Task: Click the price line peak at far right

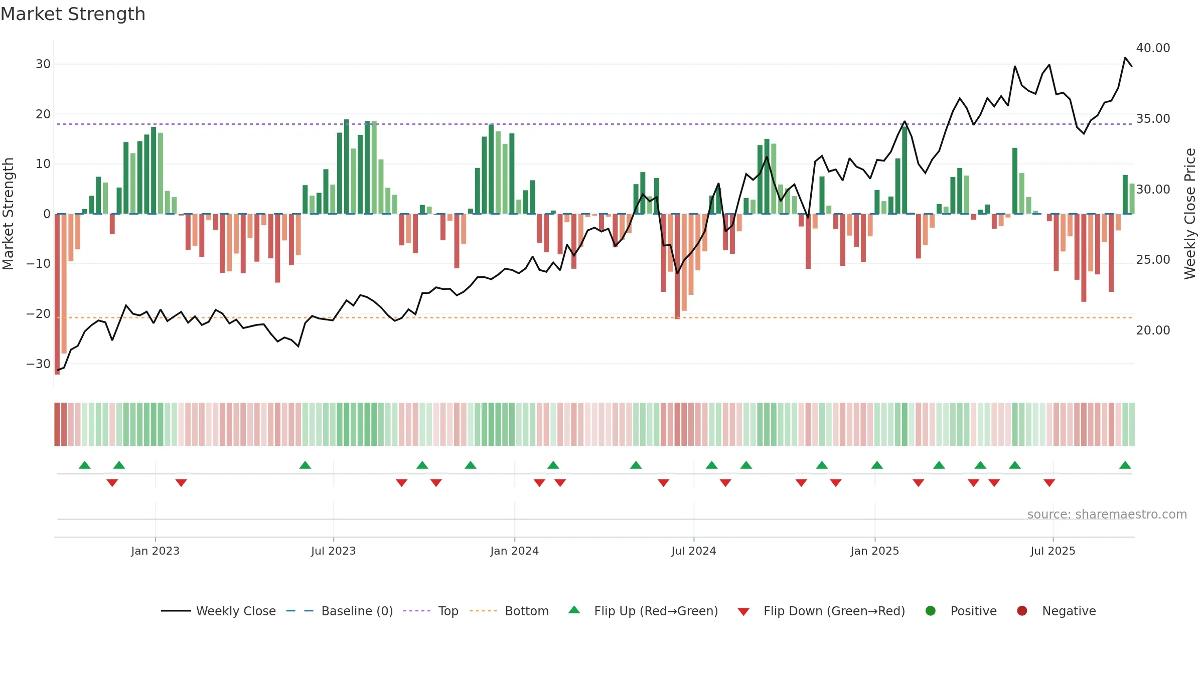Action: pos(1125,58)
